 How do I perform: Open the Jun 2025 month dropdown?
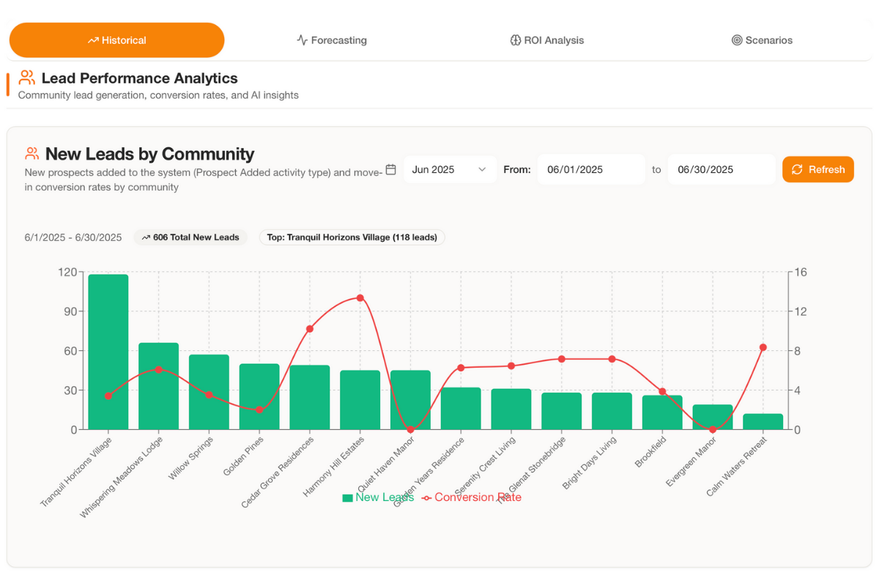click(x=449, y=169)
